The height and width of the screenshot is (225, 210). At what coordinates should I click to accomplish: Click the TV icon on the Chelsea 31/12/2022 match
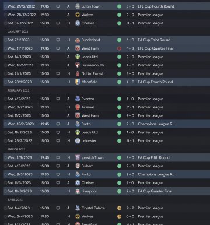tap(58, 23)
